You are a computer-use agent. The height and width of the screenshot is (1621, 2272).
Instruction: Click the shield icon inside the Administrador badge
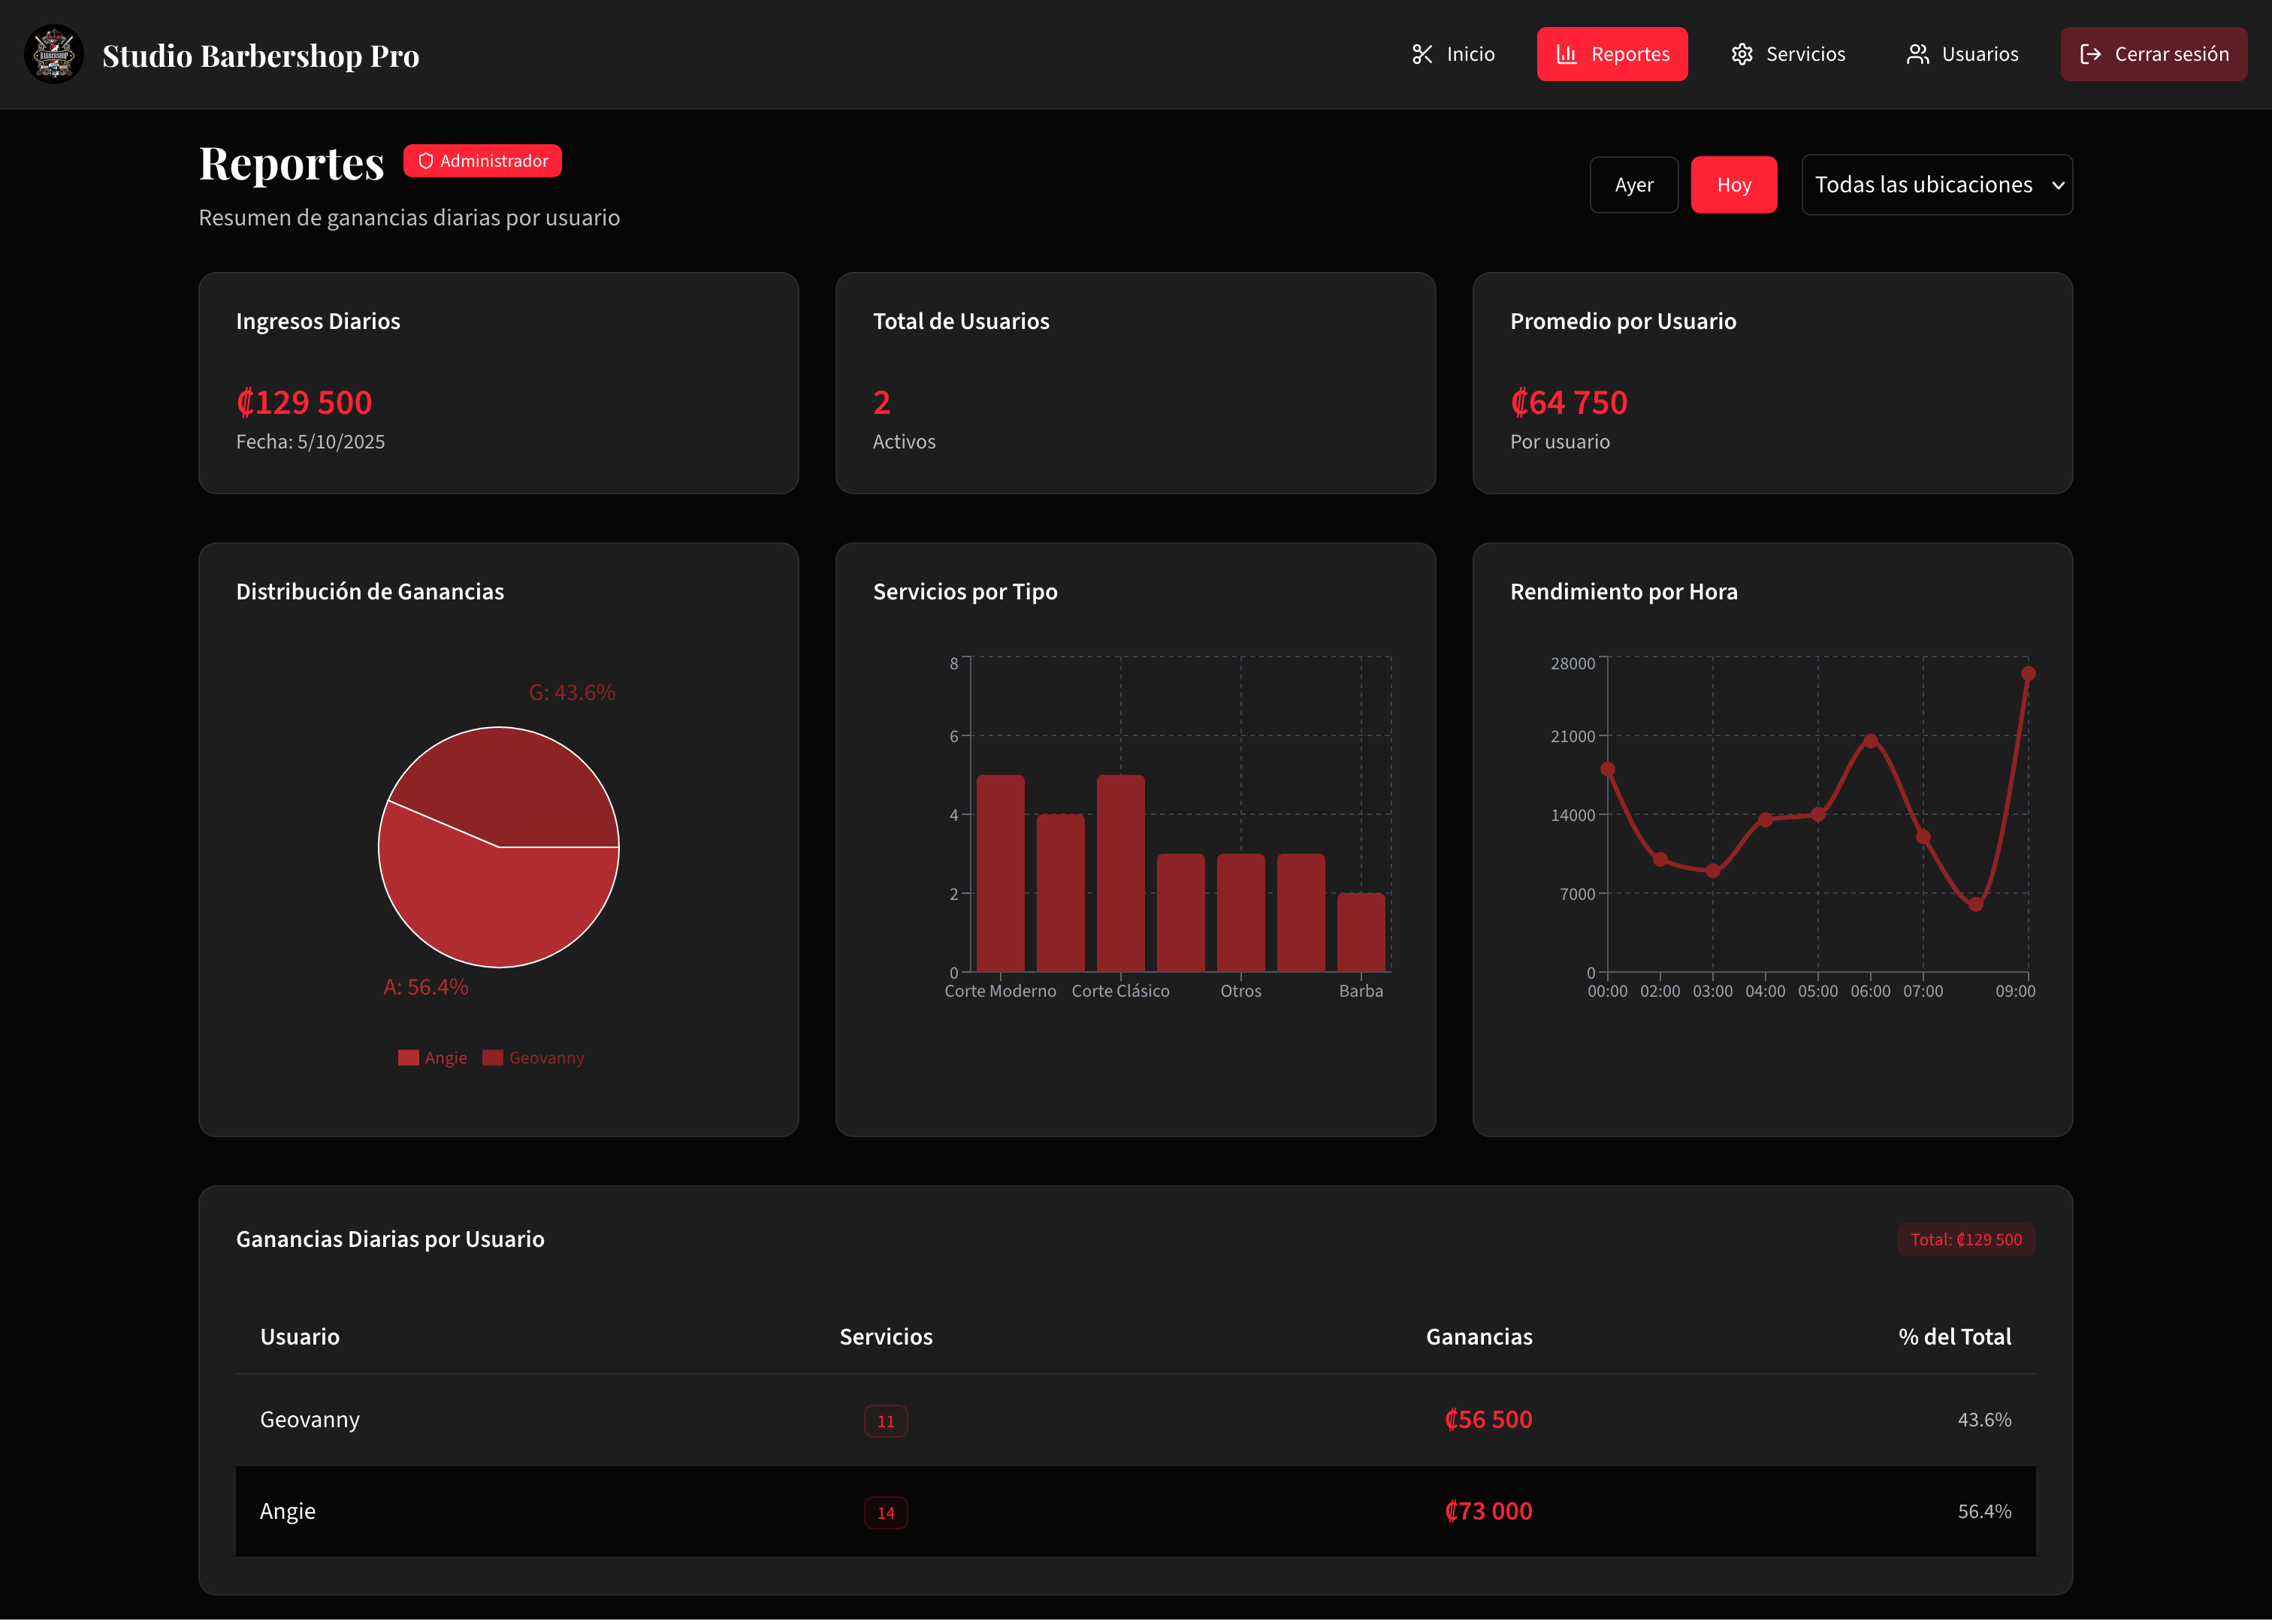click(424, 160)
